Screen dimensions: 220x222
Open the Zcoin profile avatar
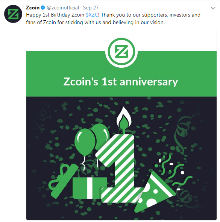13,14
